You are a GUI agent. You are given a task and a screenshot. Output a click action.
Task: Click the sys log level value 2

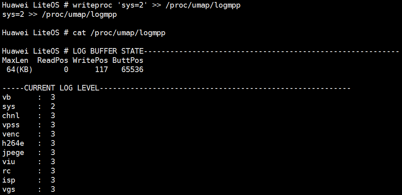coord(53,107)
